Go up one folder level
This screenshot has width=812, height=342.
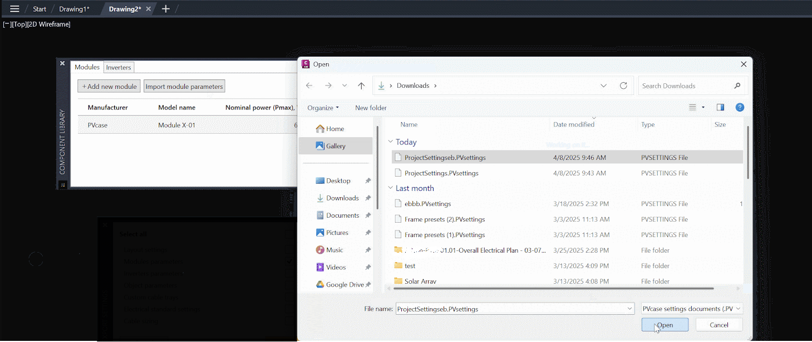click(361, 85)
